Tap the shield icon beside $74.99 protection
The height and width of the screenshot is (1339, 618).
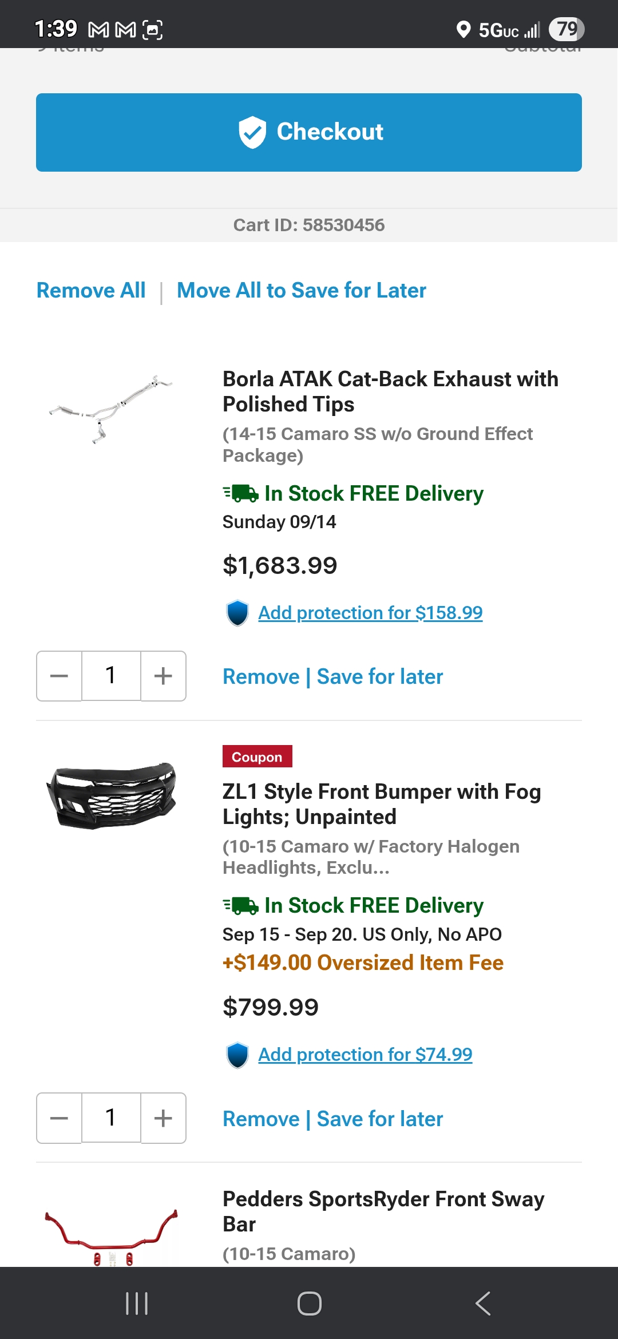point(237,1055)
